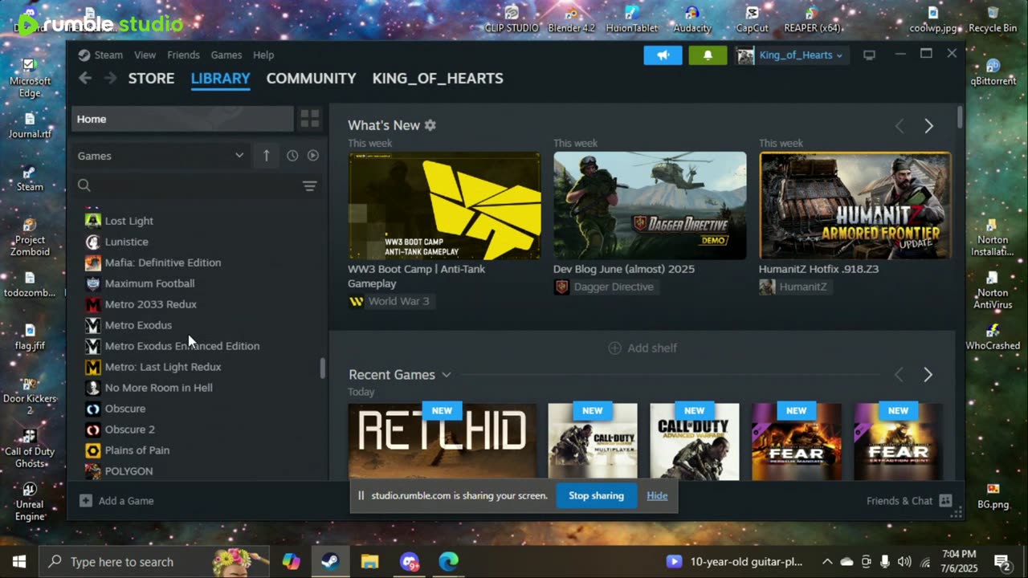Viewport: 1028px width, 578px height.
Task: Toggle the ready-to-play filter icon
Action: [x=313, y=156]
